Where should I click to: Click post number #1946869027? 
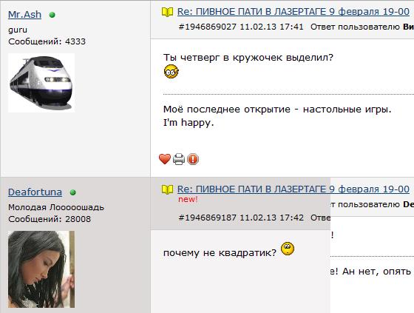click(x=207, y=27)
